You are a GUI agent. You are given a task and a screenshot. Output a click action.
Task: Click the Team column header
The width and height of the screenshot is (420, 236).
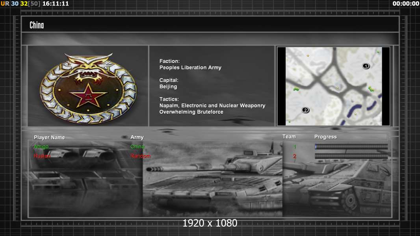(x=289, y=136)
